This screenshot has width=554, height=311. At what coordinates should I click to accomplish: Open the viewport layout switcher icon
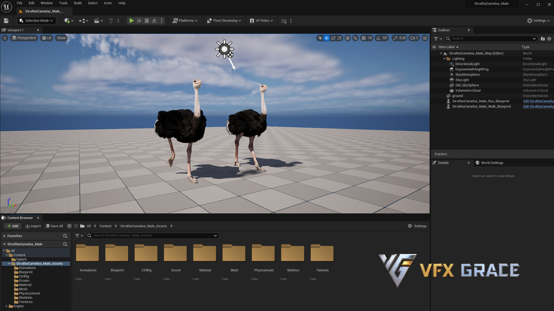point(425,38)
